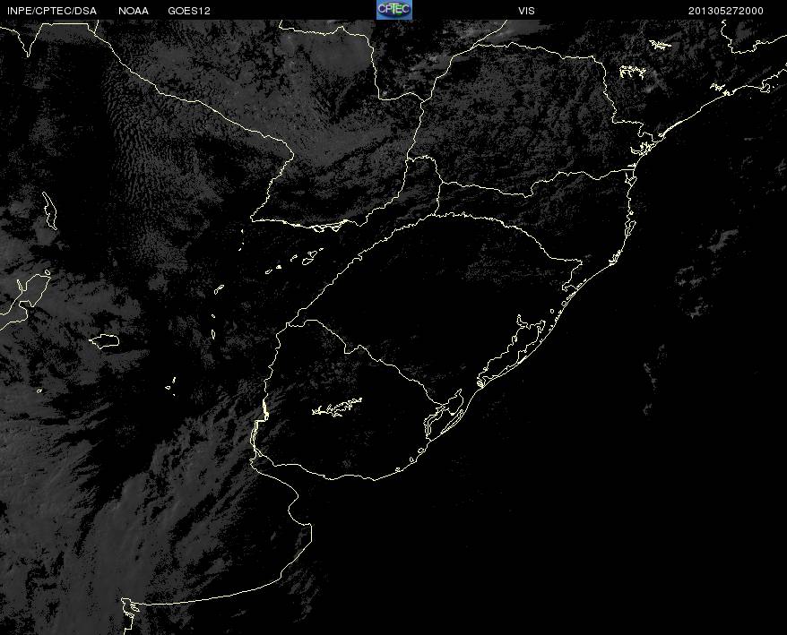Select the VIS channel label
The image size is (787, 635).
click(526, 11)
